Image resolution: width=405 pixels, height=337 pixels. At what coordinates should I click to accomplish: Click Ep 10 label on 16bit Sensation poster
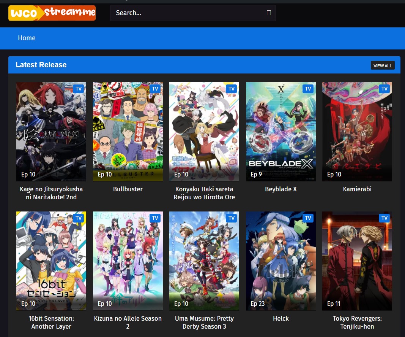pos(28,304)
